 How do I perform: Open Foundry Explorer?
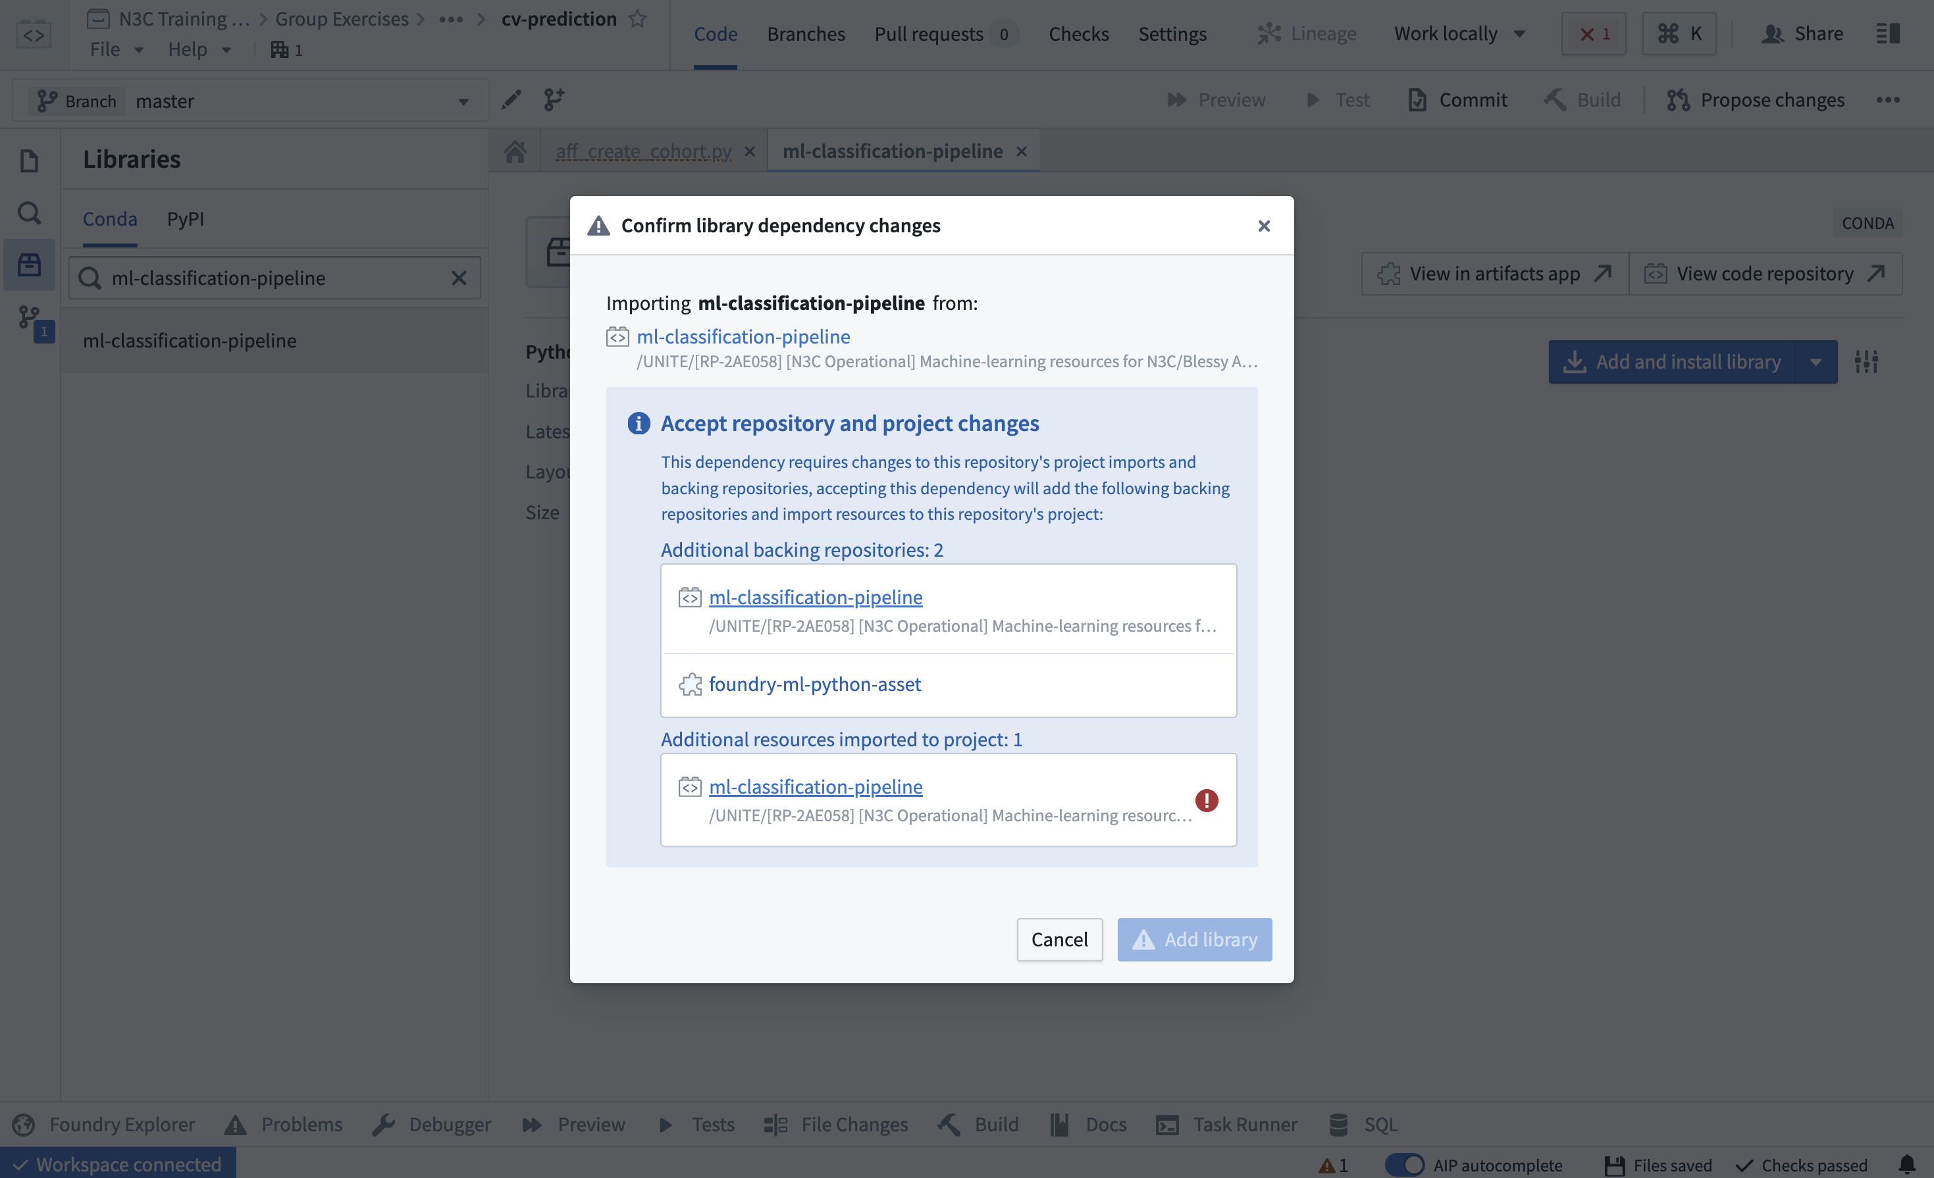coord(122,1124)
